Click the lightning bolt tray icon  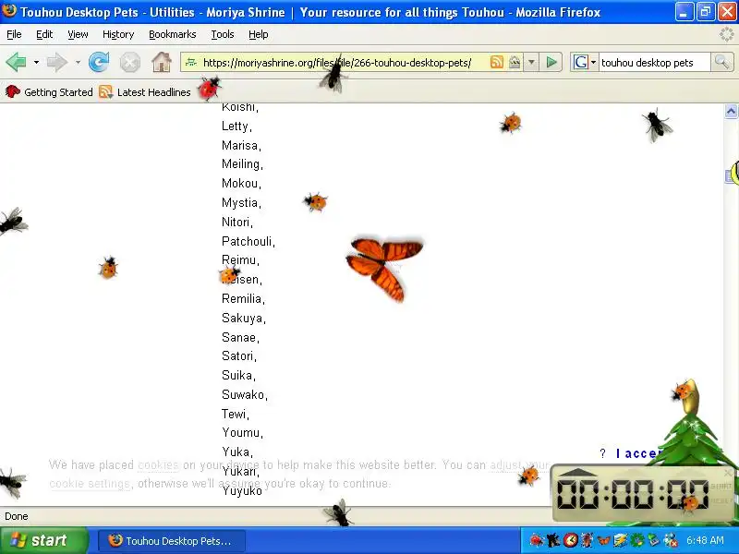(620, 540)
